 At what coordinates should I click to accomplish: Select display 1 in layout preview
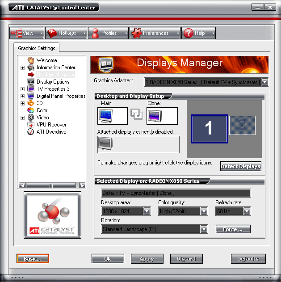(210, 129)
